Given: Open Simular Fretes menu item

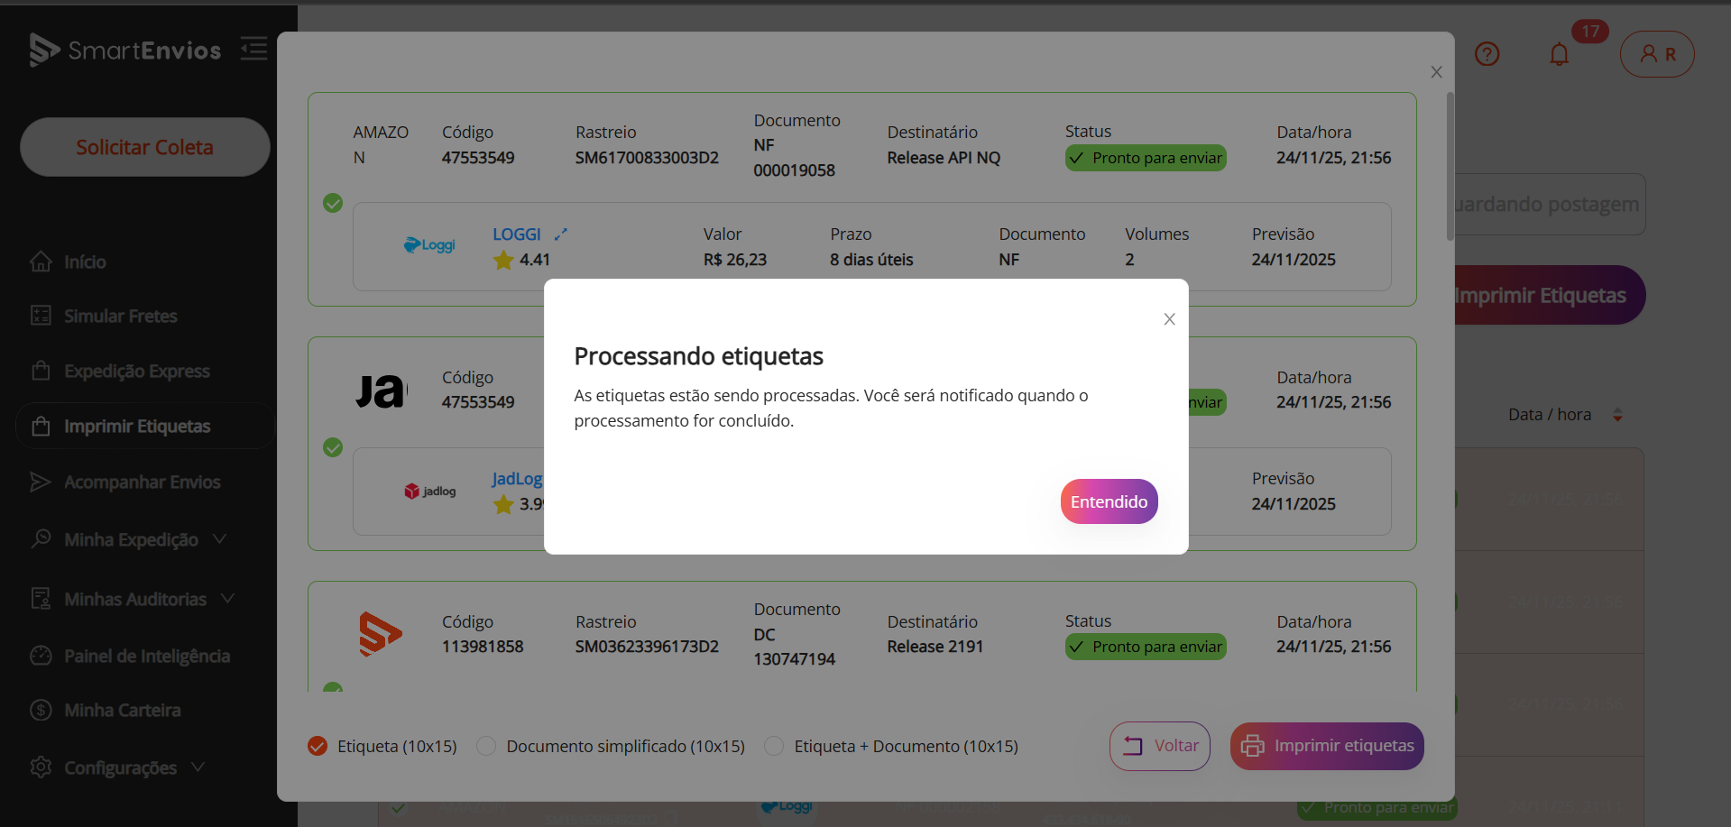Looking at the screenshot, I should point(120,316).
